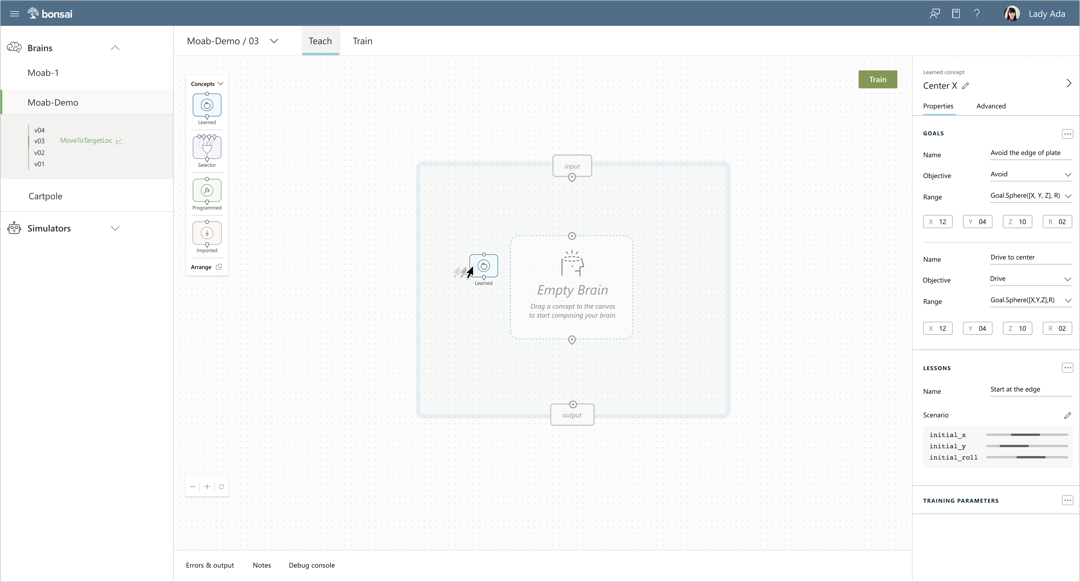Select the Programmed concept icon
Screen dimensions: 1080x582
tap(207, 190)
